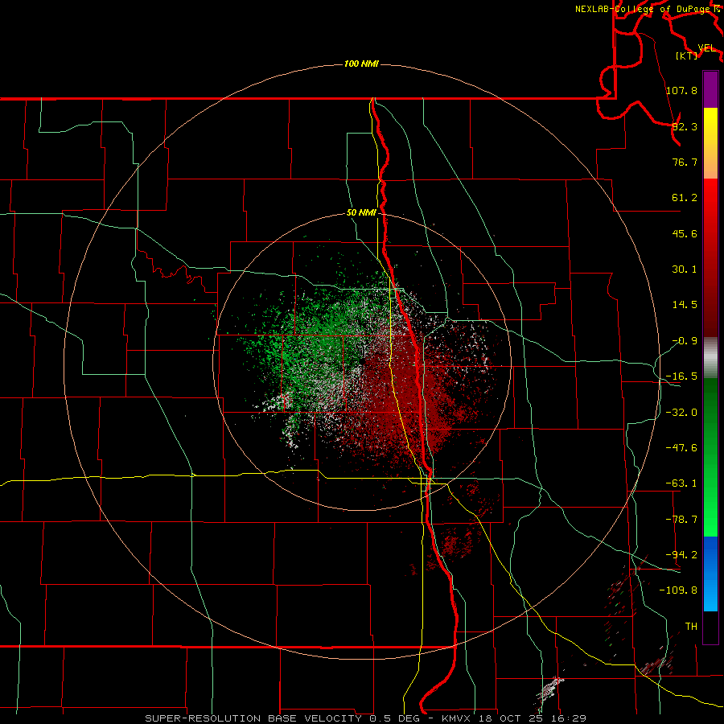
Task: Select the 76.7 value on the velocity scale
Action: click(x=685, y=162)
